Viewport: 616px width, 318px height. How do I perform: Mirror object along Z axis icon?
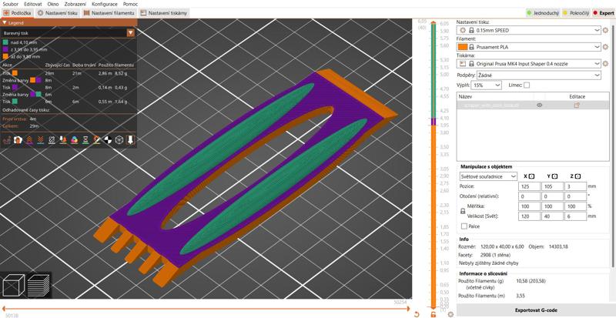[578, 176]
